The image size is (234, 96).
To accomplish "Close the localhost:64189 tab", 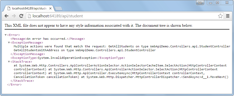I will tap(50, 8).
